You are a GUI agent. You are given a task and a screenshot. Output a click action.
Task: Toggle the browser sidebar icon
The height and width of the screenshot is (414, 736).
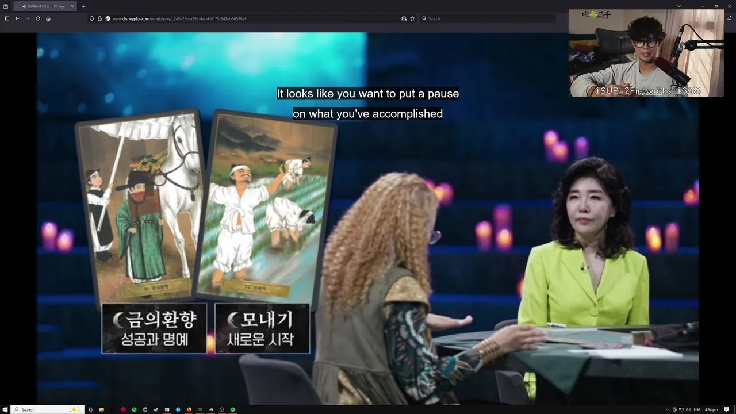point(7,18)
